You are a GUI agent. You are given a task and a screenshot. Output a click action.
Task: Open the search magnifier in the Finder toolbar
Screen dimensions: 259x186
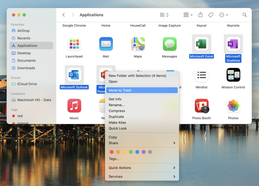pyautogui.click(x=245, y=15)
